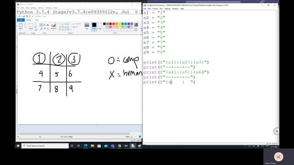This screenshot has width=294, height=165.
Task: Select the Magnifier tool in Paint
Action: tap(48, 29)
